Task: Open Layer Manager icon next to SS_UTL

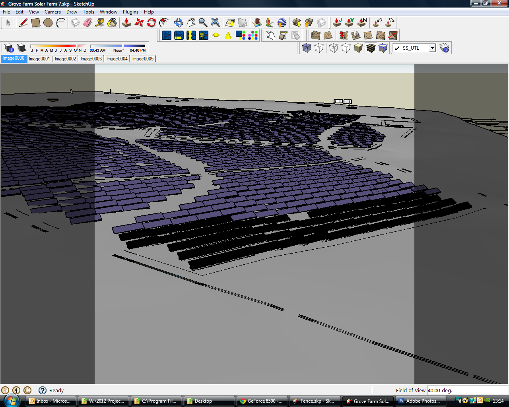Action: 444,48
